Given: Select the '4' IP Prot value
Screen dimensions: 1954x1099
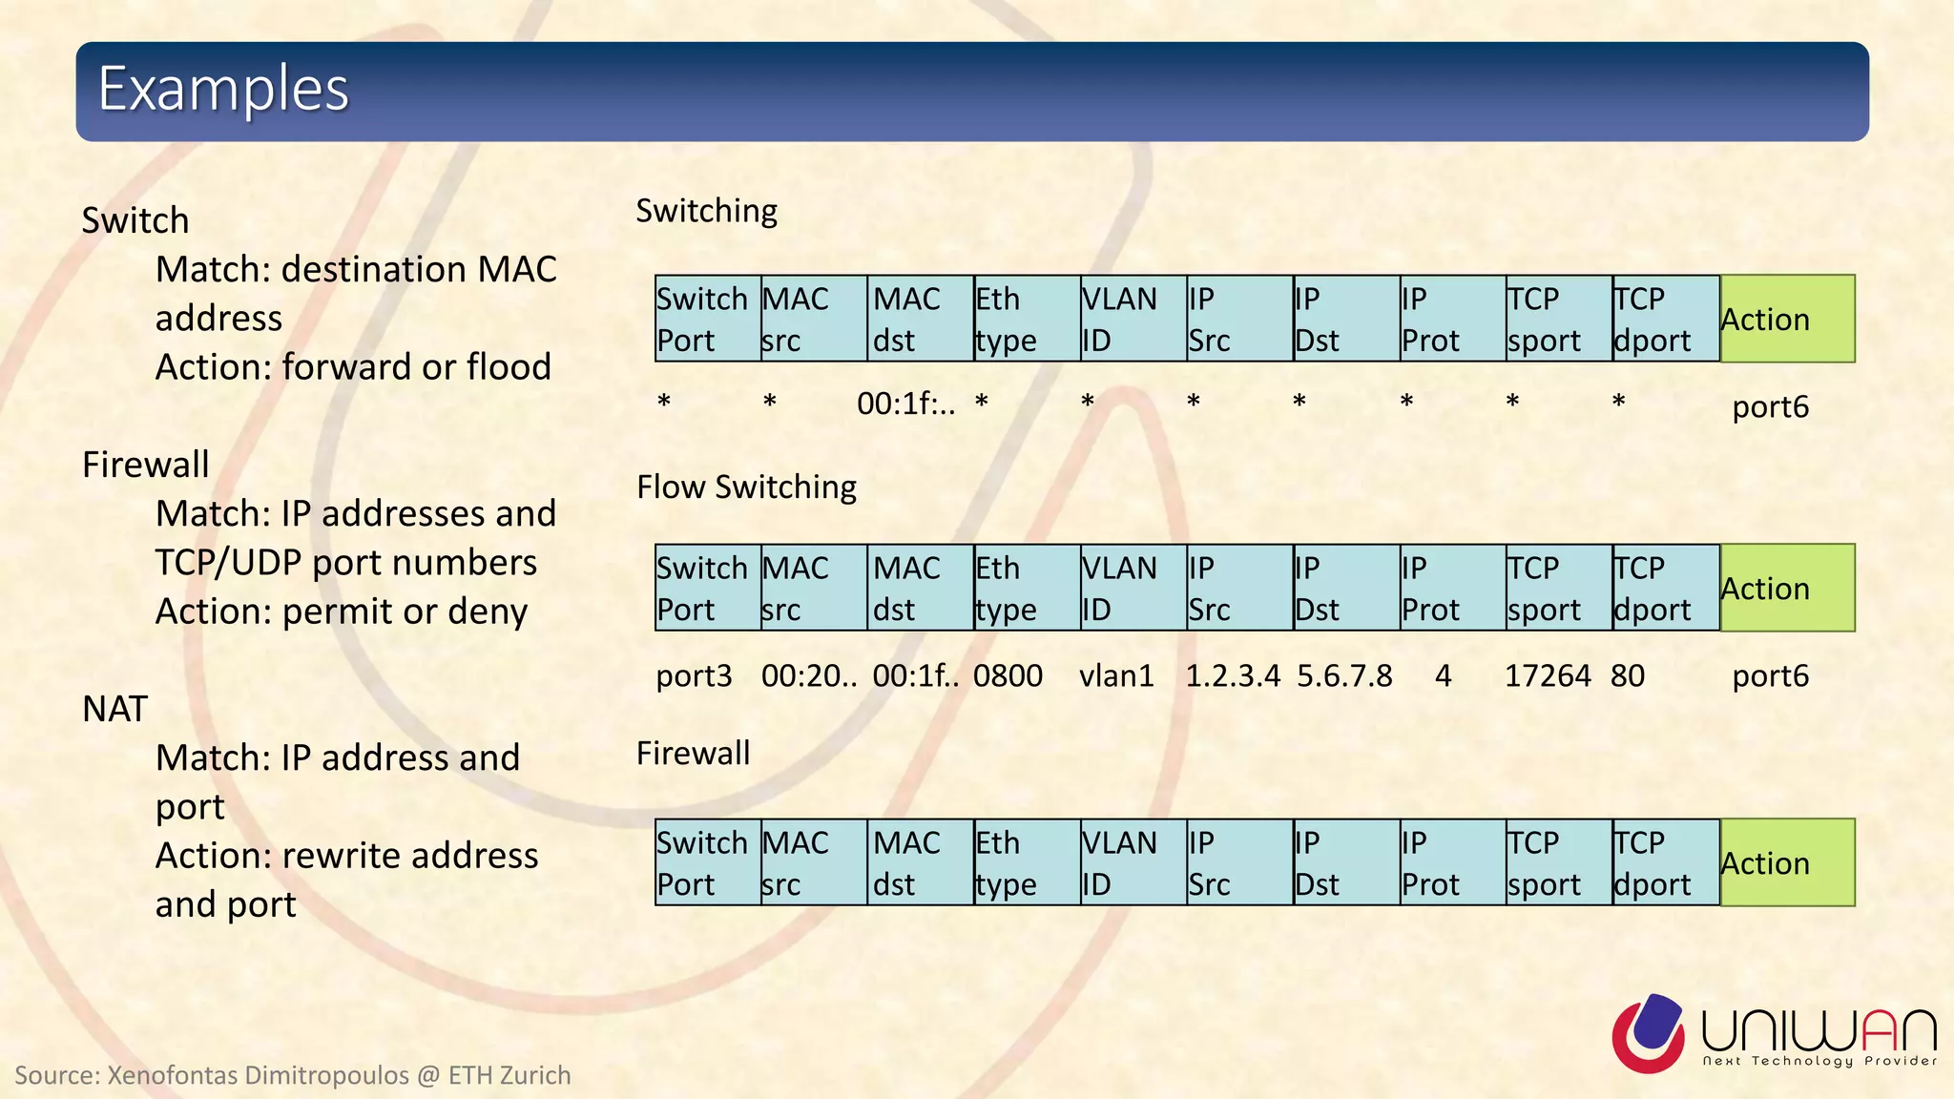Looking at the screenshot, I should click(x=1443, y=675).
